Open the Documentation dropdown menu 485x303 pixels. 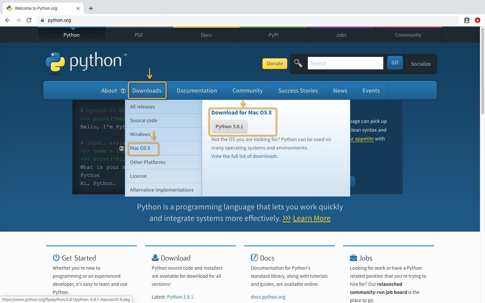tap(197, 90)
